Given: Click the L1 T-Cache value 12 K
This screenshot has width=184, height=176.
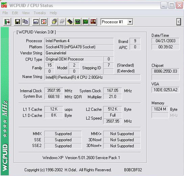Looking at the screenshot, I should pyautogui.click(x=54, y=109).
